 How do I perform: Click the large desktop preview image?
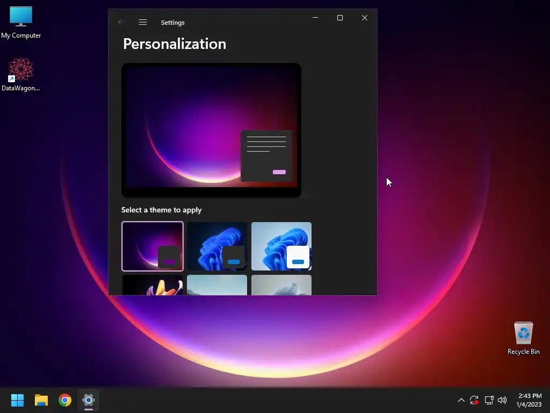click(x=211, y=130)
